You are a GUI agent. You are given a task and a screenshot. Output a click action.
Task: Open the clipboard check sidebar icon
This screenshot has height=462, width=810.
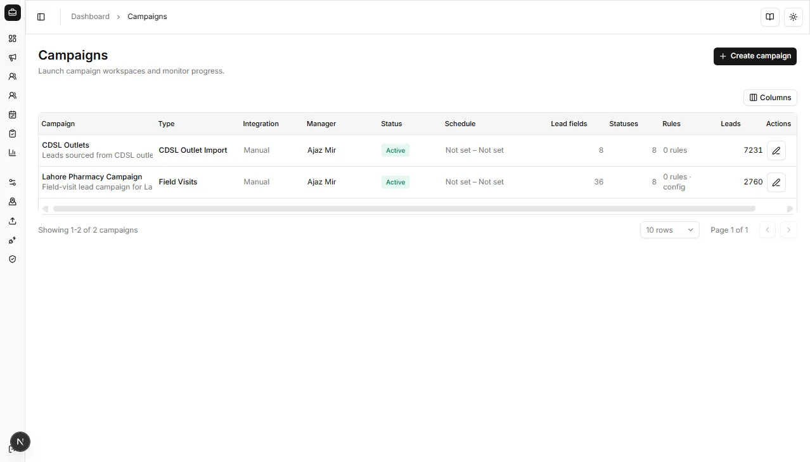click(x=12, y=134)
